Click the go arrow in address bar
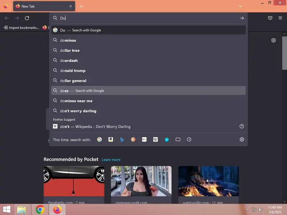Viewport: 287px width, 215px height. tap(242, 18)
